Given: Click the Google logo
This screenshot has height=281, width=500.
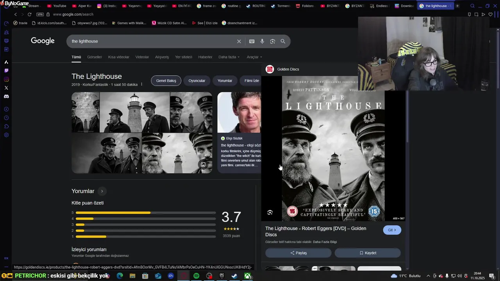Looking at the screenshot, I should 43,41.
